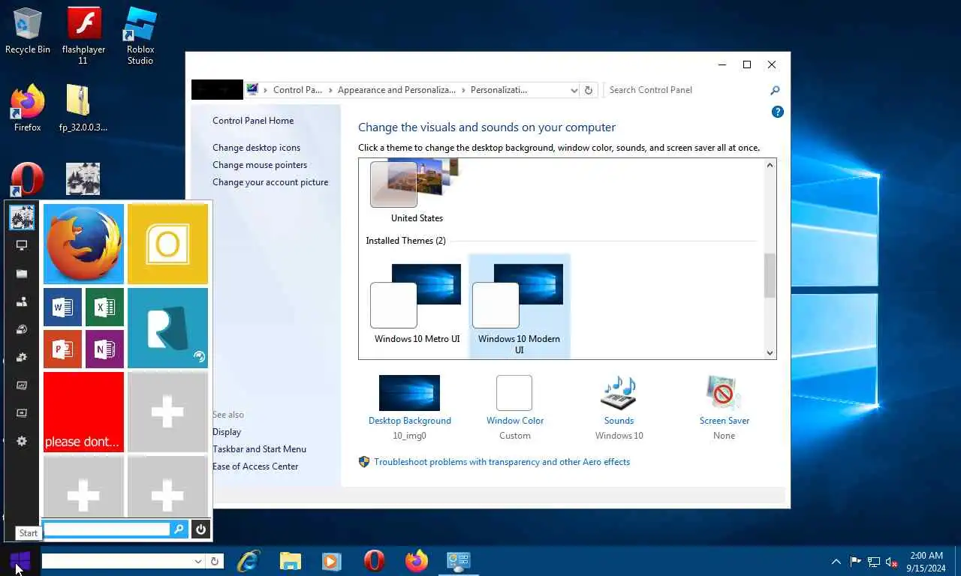This screenshot has width=961, height=576.
Task: Refresh the taskbar address toolbar
Action: 215,561
